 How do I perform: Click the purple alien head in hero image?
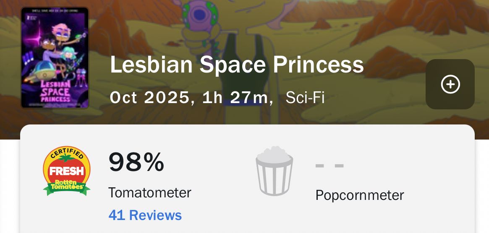tap(200, 15)
